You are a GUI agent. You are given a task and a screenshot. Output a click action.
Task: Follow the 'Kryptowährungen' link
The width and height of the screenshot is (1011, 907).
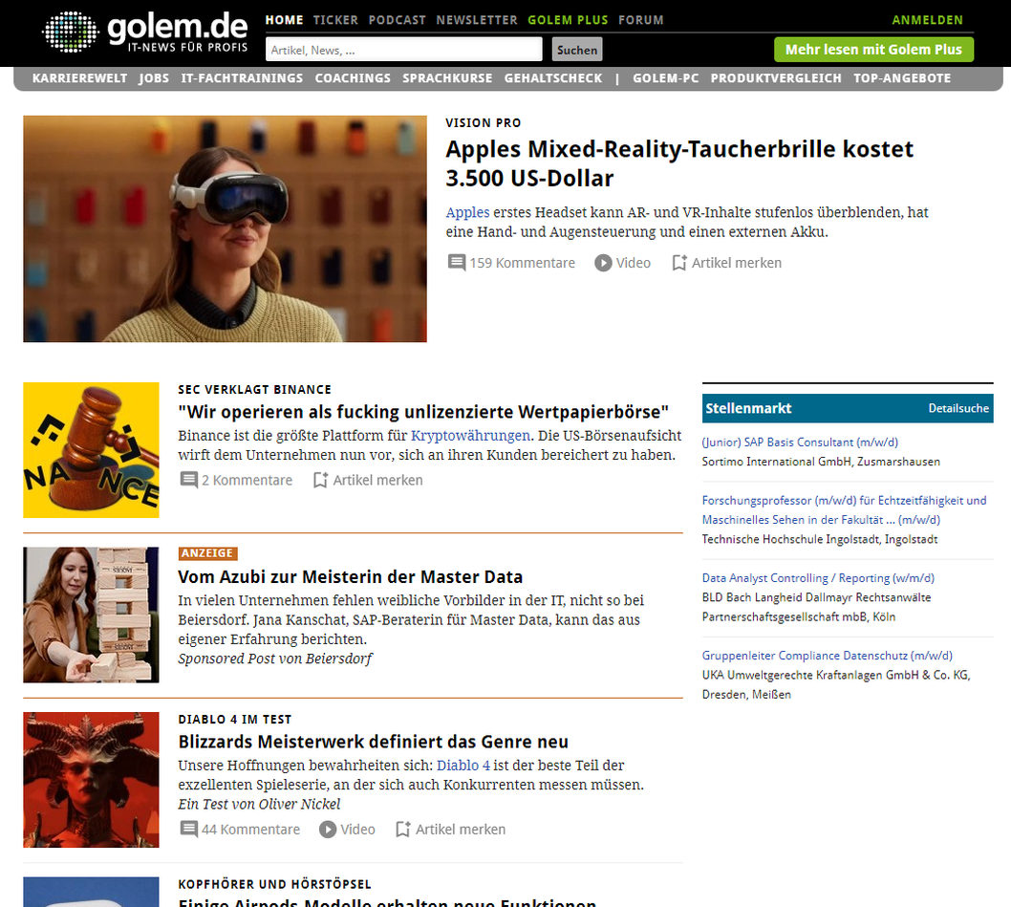click(471, 436)
